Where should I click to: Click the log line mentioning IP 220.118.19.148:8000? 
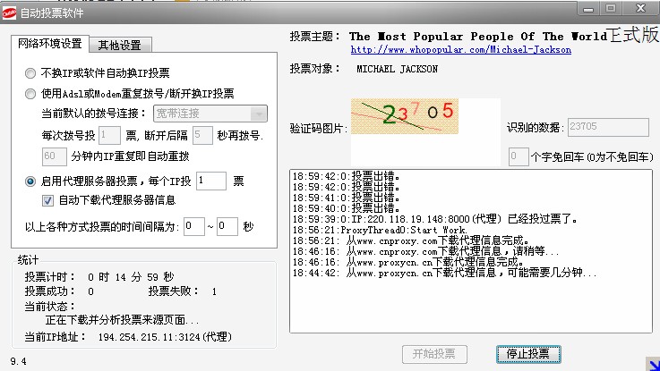click(x=435, y=219)
